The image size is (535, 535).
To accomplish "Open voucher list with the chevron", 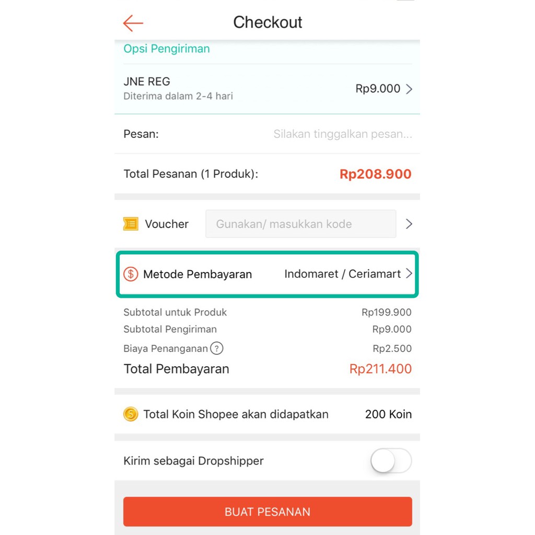I will click(x=409, y=224).
